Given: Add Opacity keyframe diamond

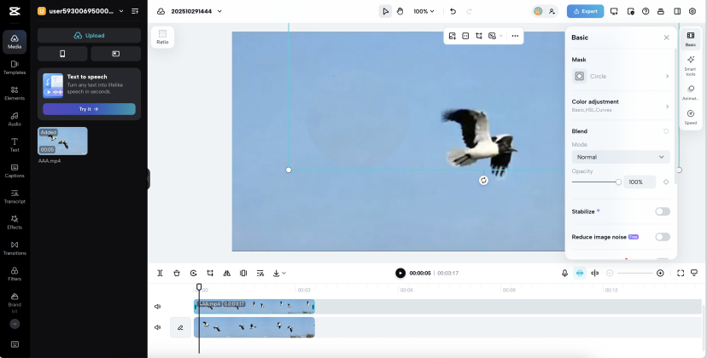Looking at the screenshot, I should (666, 182).
